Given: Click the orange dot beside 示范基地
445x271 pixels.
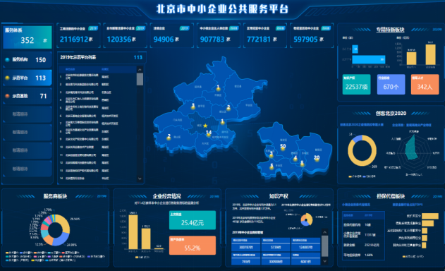Looking at the screenshot, I should [7, 96].
